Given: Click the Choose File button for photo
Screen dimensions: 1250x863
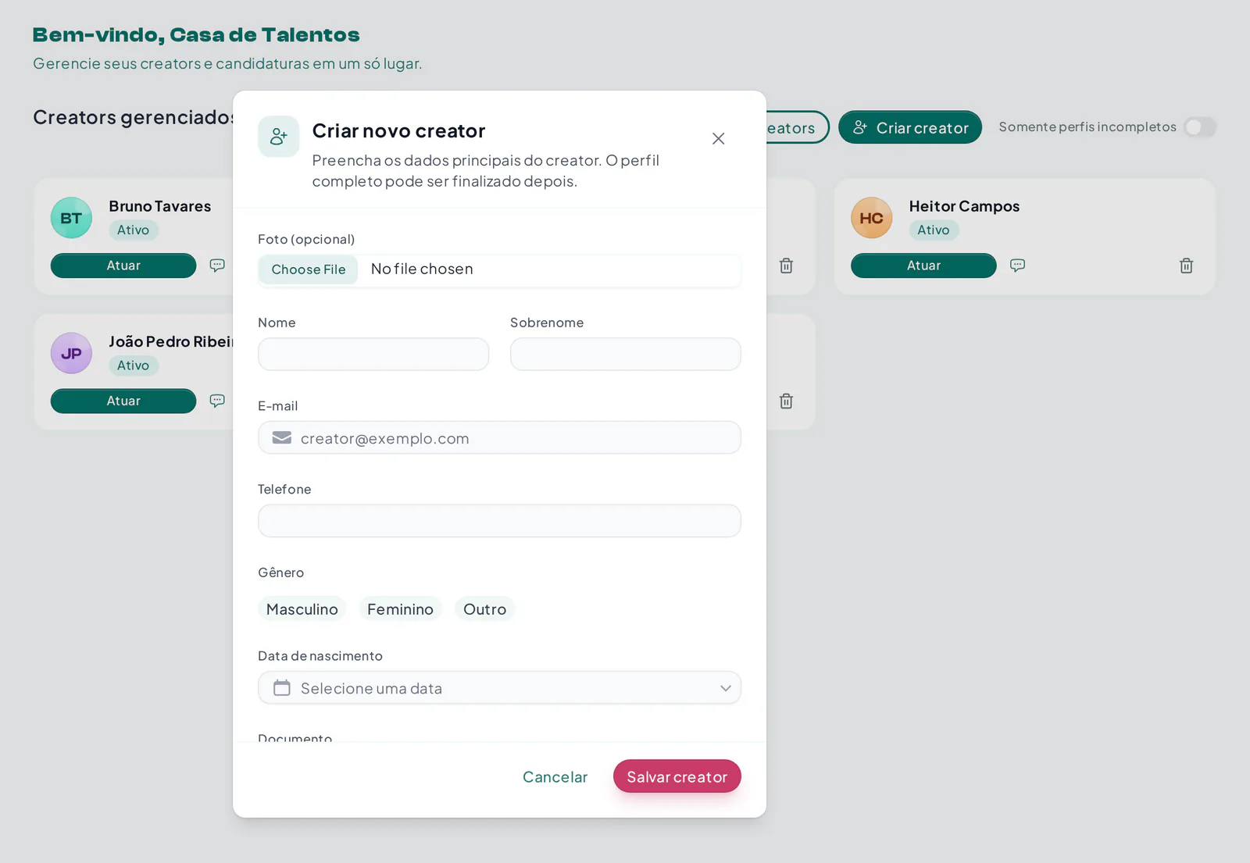Looking at the screenshot, I should [308, 269].
